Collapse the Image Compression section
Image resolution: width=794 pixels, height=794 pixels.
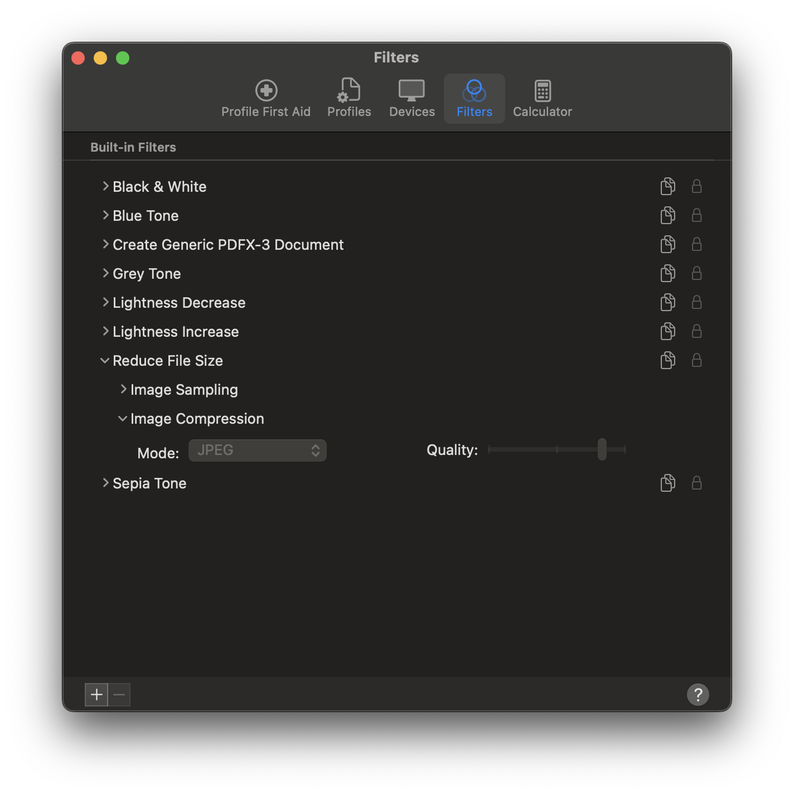click(x=123, y=418)
